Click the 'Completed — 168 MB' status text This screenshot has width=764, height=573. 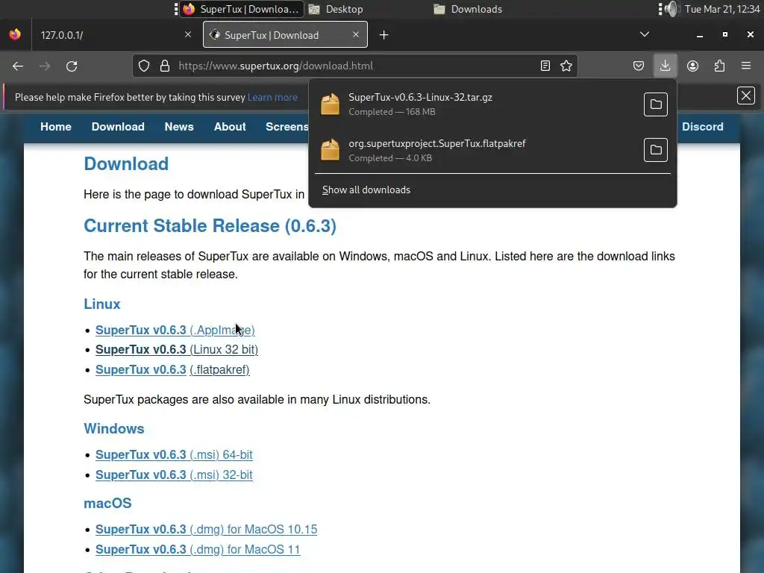(392, 112)
